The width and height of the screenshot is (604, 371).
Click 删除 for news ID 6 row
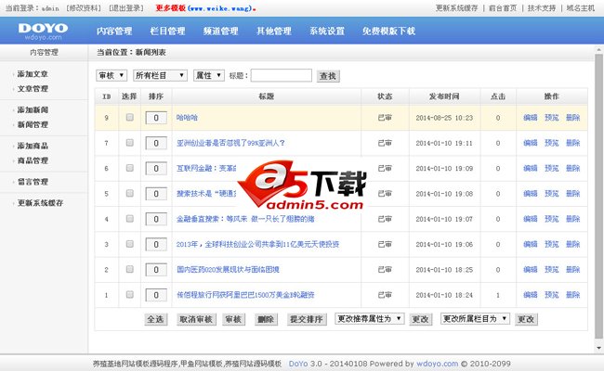tap(572, 169)
